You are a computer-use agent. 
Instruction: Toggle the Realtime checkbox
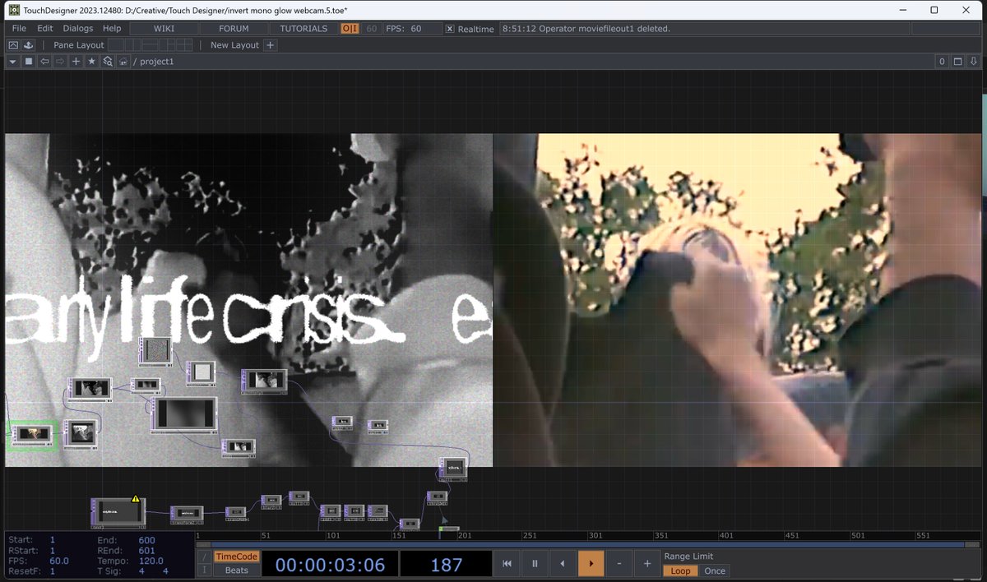(448, 27)
